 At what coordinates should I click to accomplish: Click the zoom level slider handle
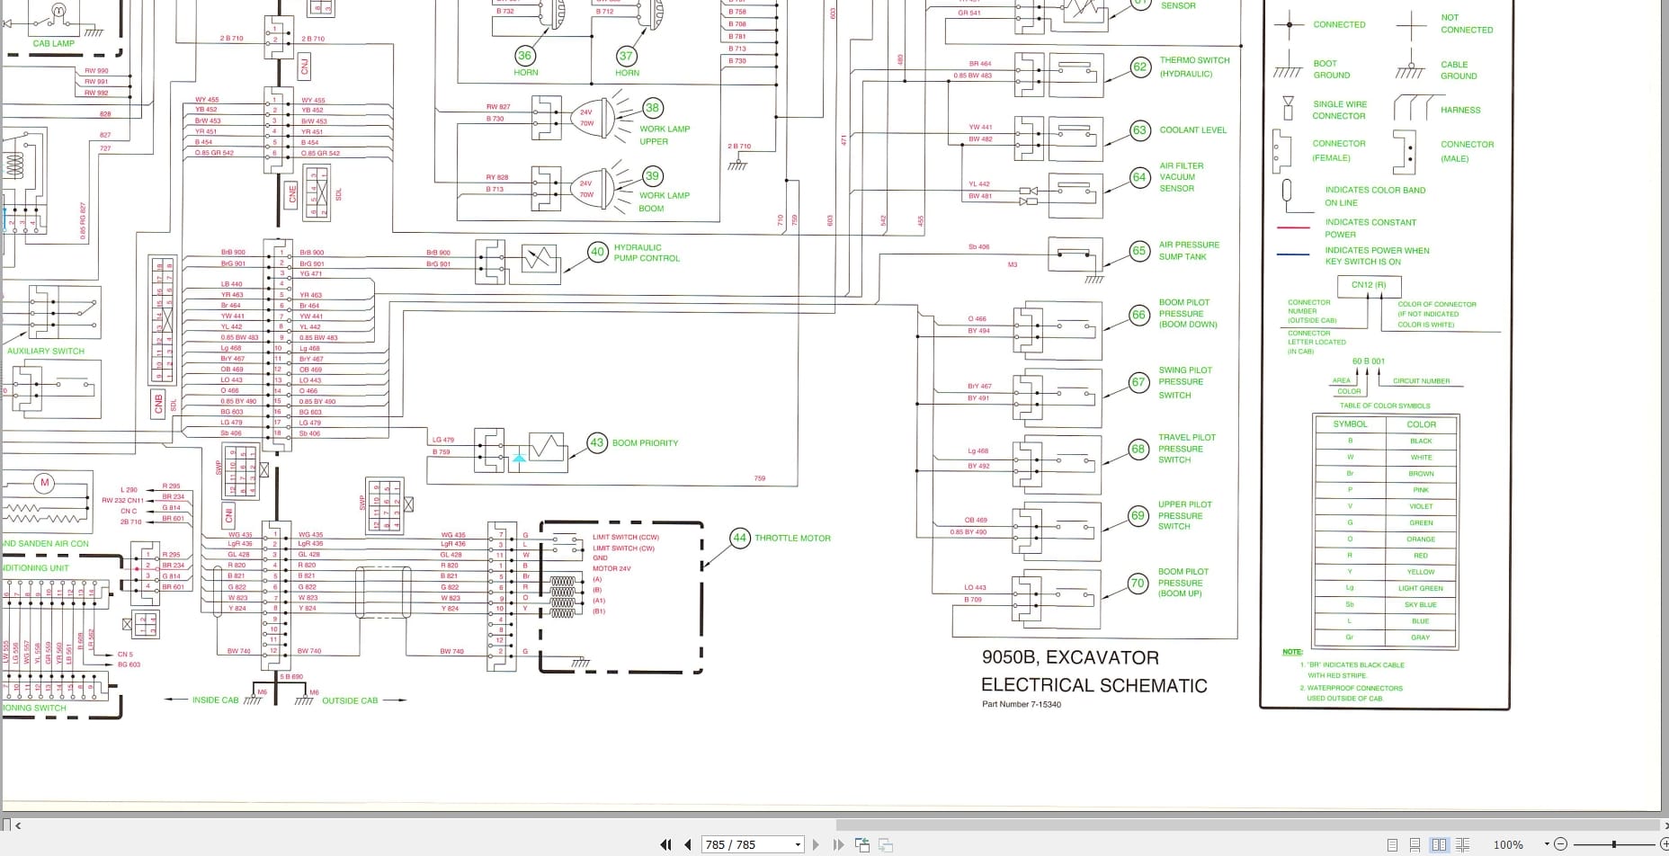1614,844
